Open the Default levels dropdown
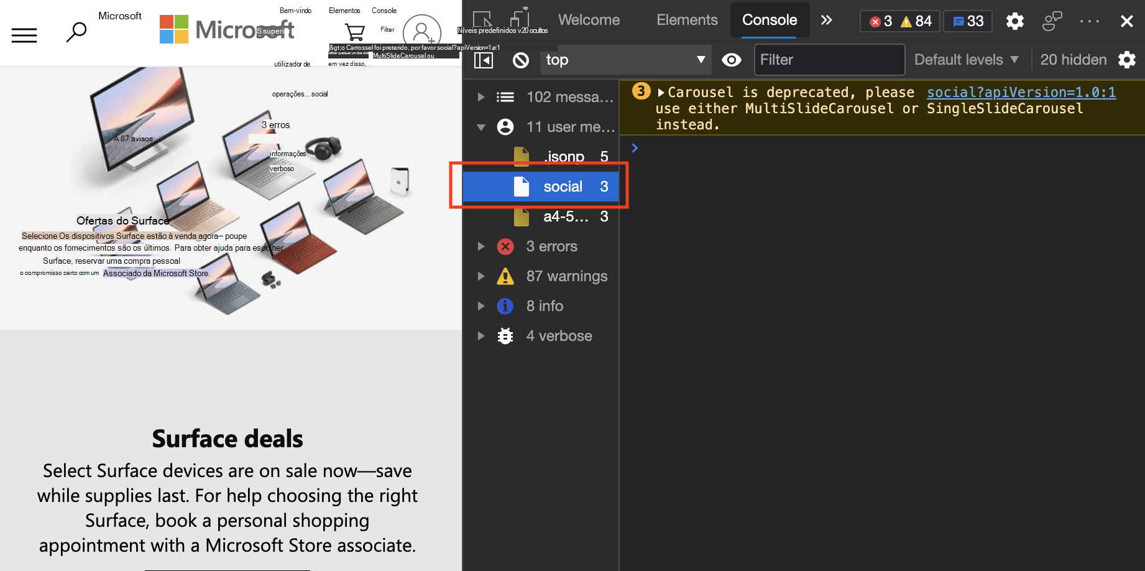Image resolution: width=1145 pixels, height=571 pixels. click(967, 60)
